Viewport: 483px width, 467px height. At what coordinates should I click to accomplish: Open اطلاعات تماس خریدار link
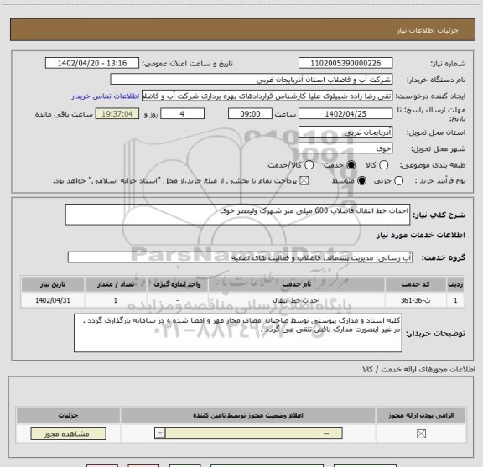pos(106,96)
